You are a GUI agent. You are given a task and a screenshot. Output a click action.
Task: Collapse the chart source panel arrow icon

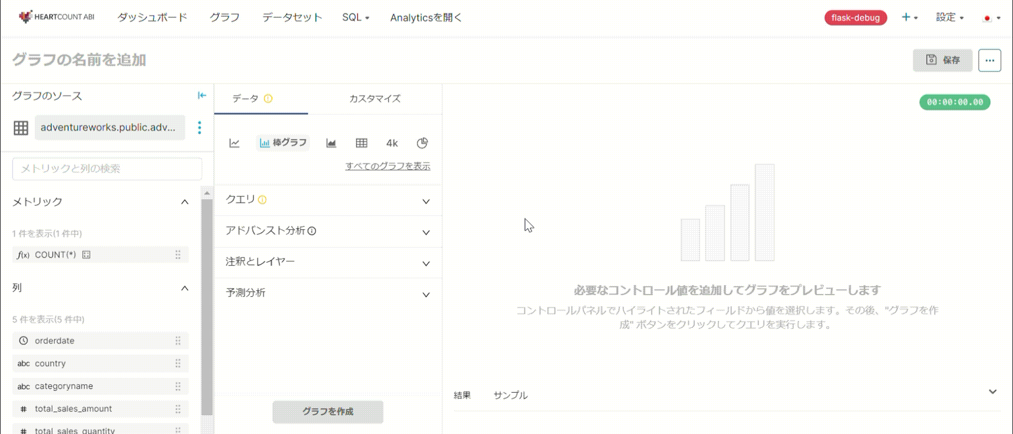[202, 96]
